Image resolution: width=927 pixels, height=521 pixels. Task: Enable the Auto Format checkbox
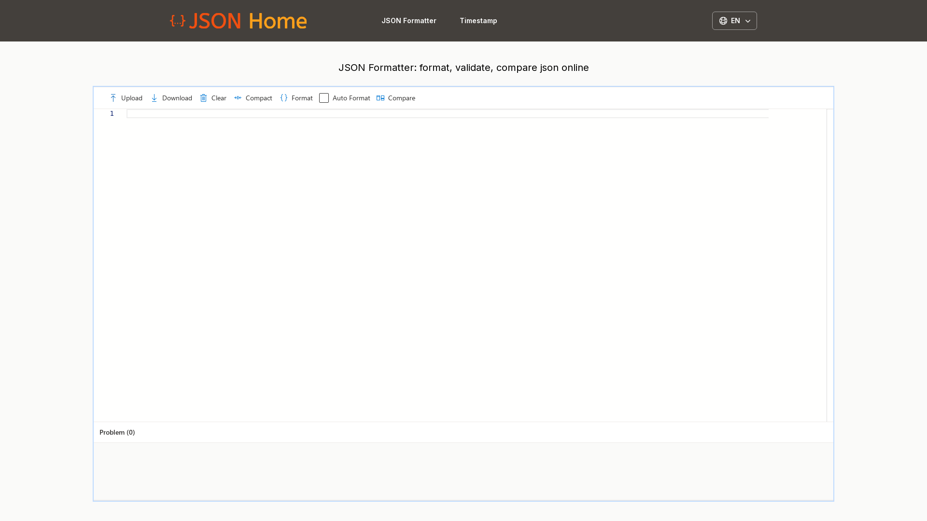(x=324, y=98)
